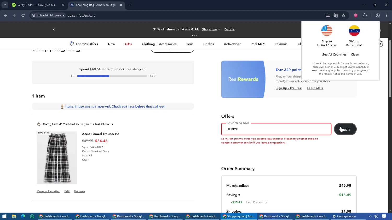Open the browser profile icon

pos(378,15)
